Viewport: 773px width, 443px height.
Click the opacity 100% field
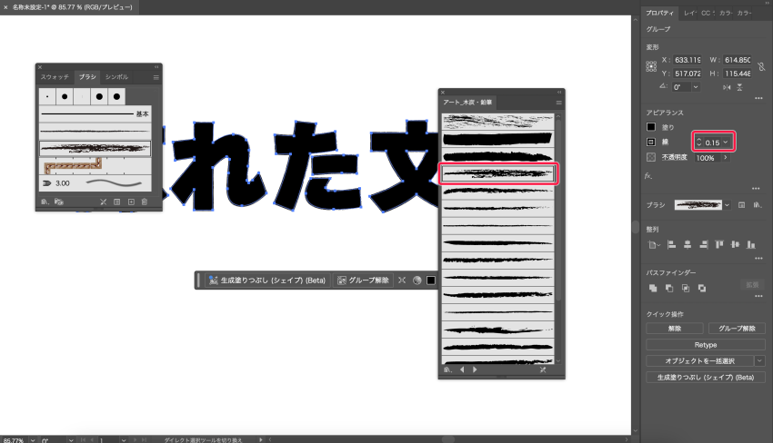pyautogui.click(x=708, y=158)
